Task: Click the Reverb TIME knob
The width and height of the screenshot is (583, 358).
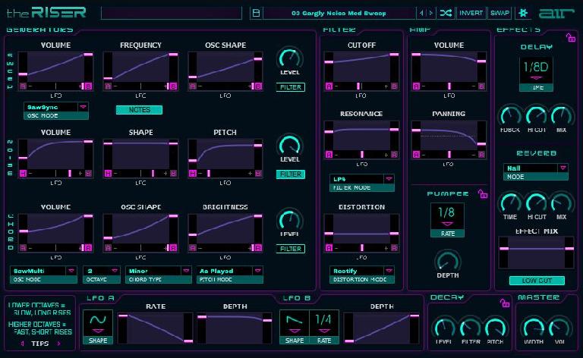Action: point(510,203)
